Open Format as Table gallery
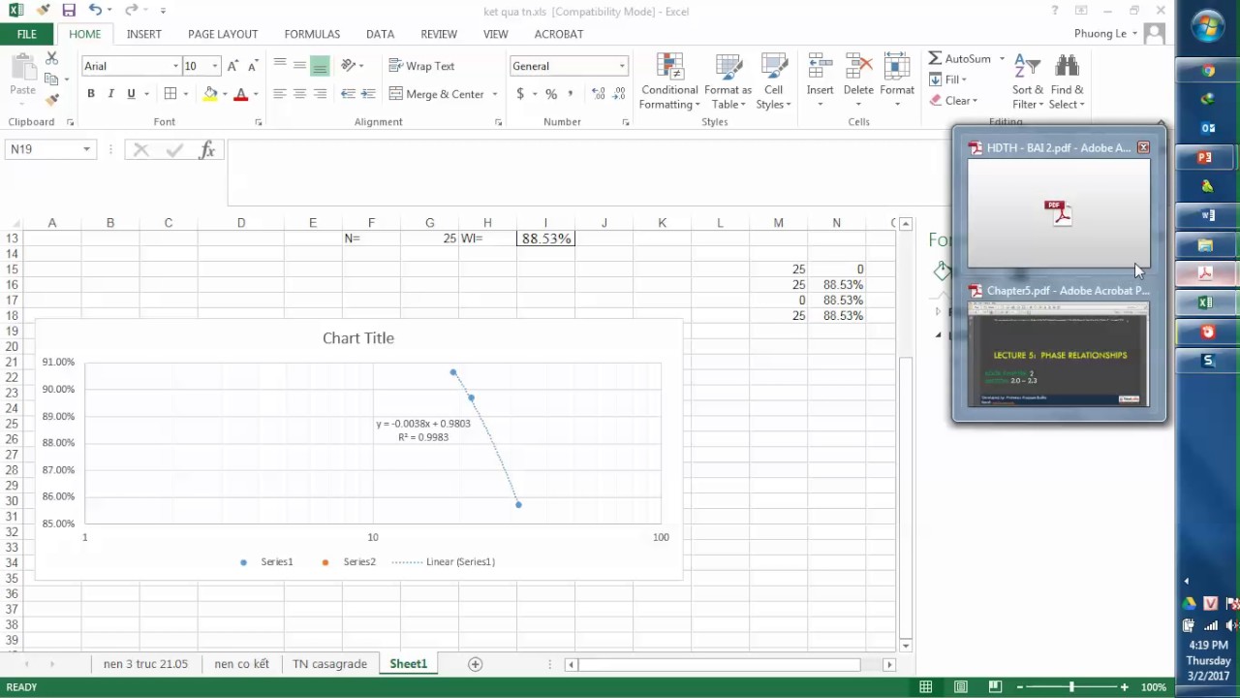Image resolution: width=1240 pixels, height=698 pixels. tap(728, 81)
